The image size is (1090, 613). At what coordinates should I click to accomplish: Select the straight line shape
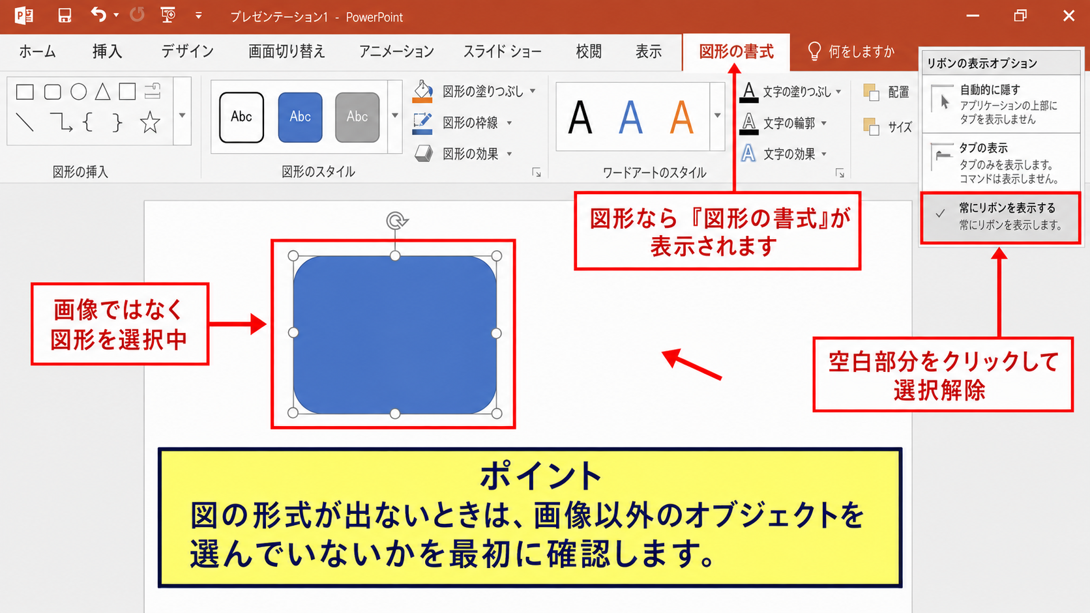pos(25,122)
